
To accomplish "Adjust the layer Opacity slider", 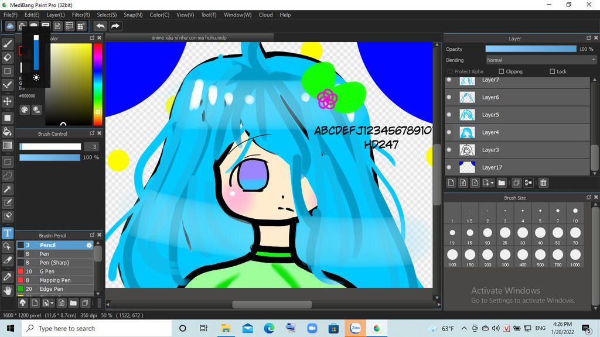I will pos(531,49).
